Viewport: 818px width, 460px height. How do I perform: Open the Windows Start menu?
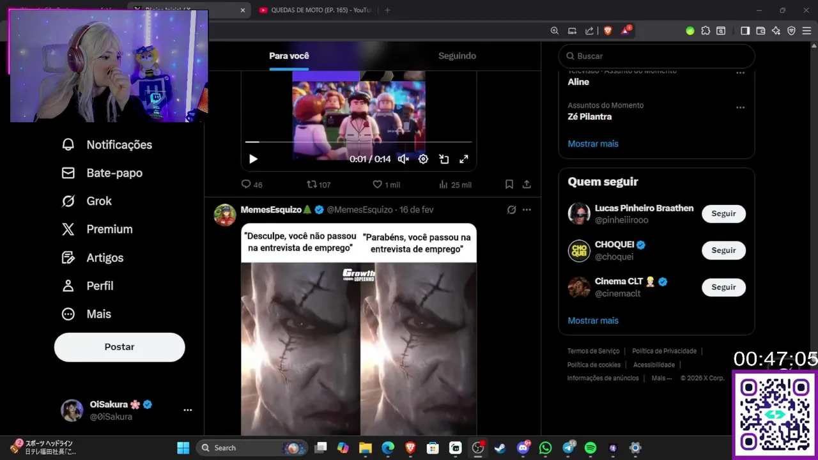(x=183, y=448)
